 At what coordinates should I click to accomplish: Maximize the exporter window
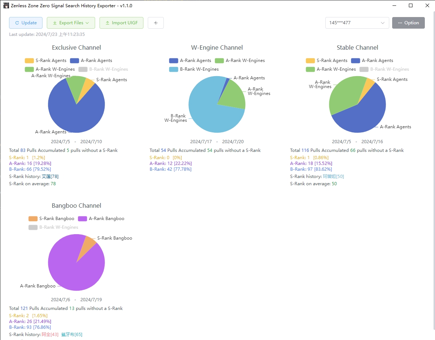[411, 5]
